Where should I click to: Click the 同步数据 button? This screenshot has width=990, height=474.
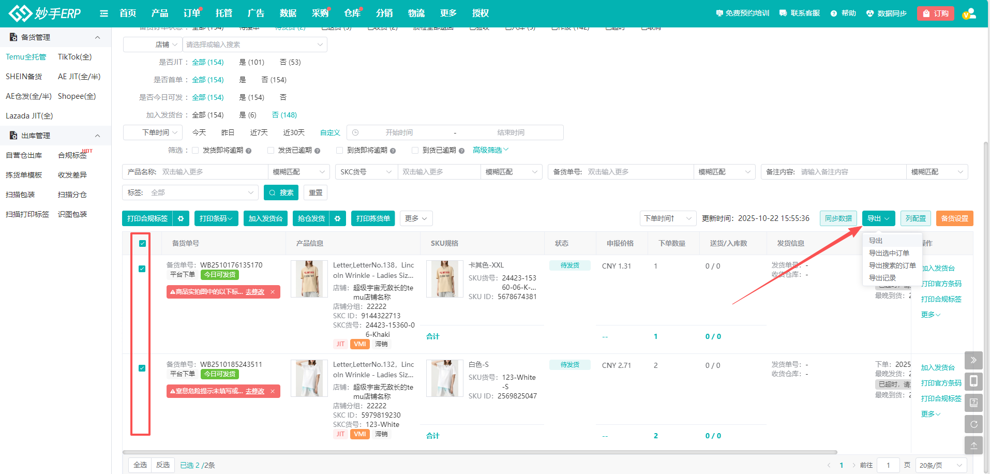point(838,218)
